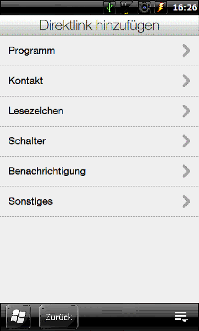The width and height of the screenshot is (199, 331).
Task: Expand the Lesezeichen chevron arrow
Action: (x=186, y=111)
